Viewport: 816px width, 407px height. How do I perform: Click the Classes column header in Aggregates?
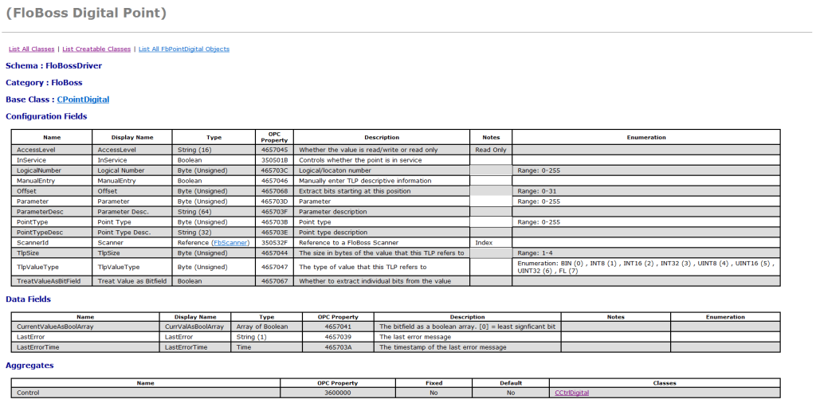coord(665,383)
